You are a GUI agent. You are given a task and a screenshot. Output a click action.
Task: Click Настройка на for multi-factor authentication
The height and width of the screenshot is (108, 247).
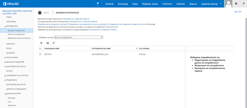pos(95,30)
